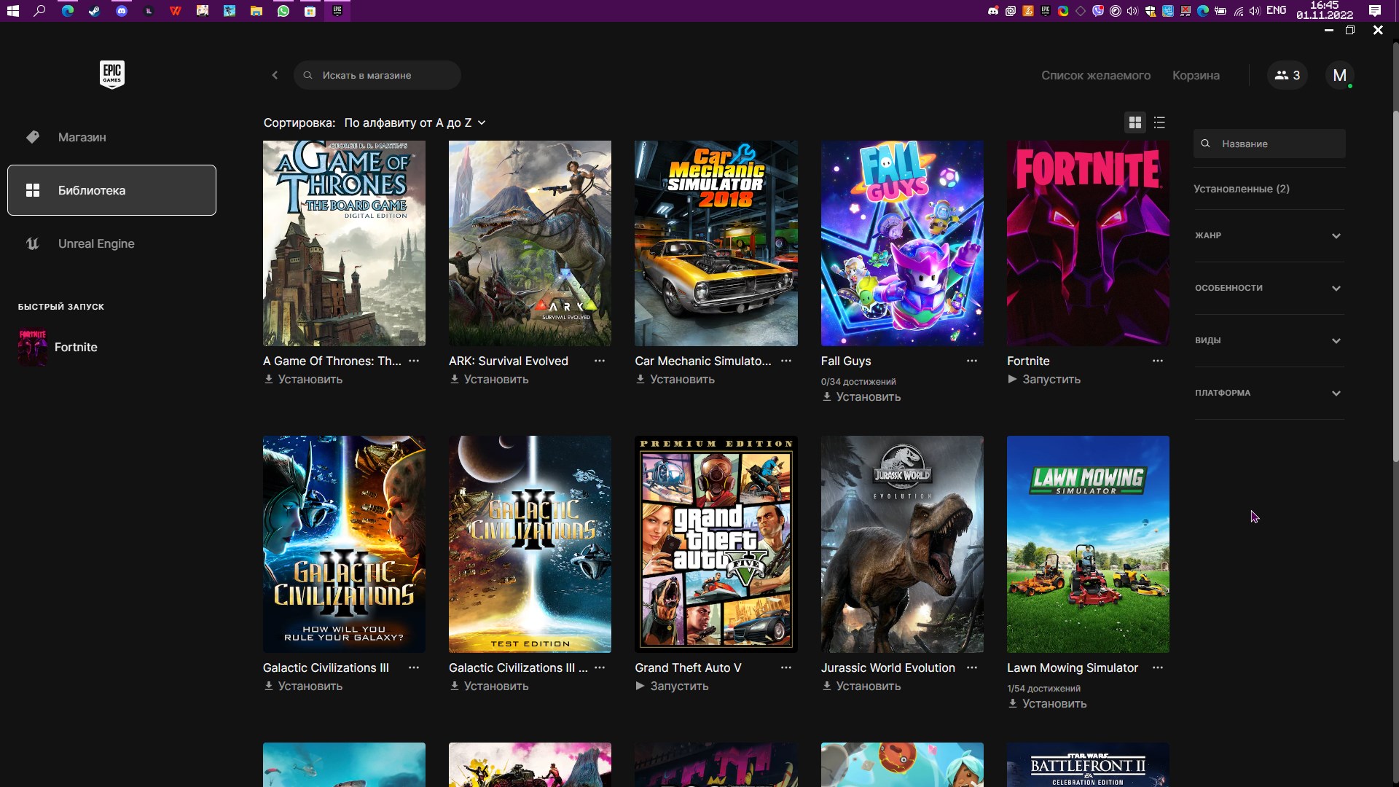Open the Магазин store section

tap(111, 137)
